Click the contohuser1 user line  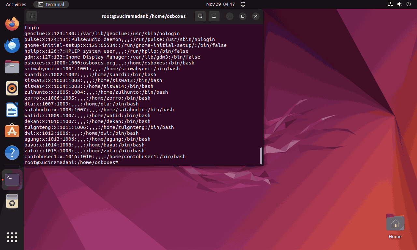(105, 157)
